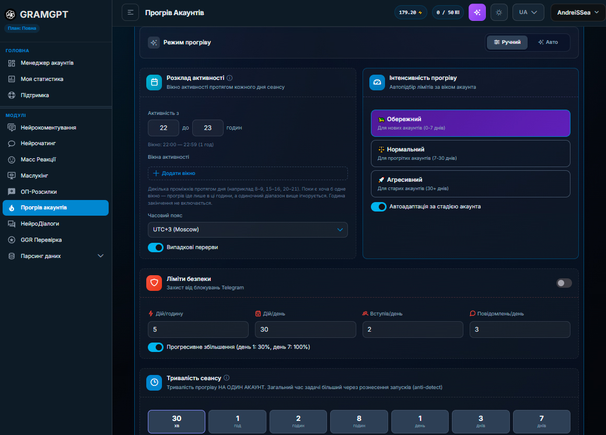Click the Маслукінг eye monitor icon
The width and height of the screenshot is (606, 435).
coord(11,176)
